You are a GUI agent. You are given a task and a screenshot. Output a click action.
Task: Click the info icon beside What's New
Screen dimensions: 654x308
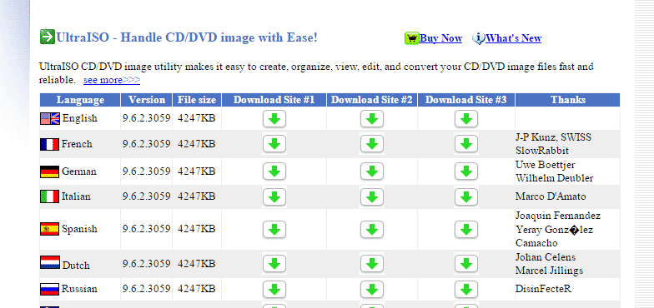(x=479, y=38)
